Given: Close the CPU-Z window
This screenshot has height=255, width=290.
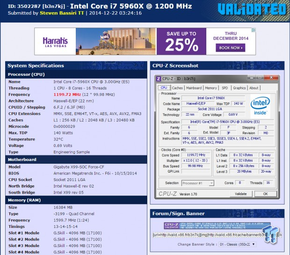Looking at the screenshot, I should pyautogui.click(x=271, y=78).
